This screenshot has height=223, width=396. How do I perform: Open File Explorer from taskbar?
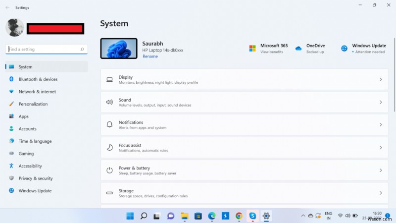coord(184,216)
